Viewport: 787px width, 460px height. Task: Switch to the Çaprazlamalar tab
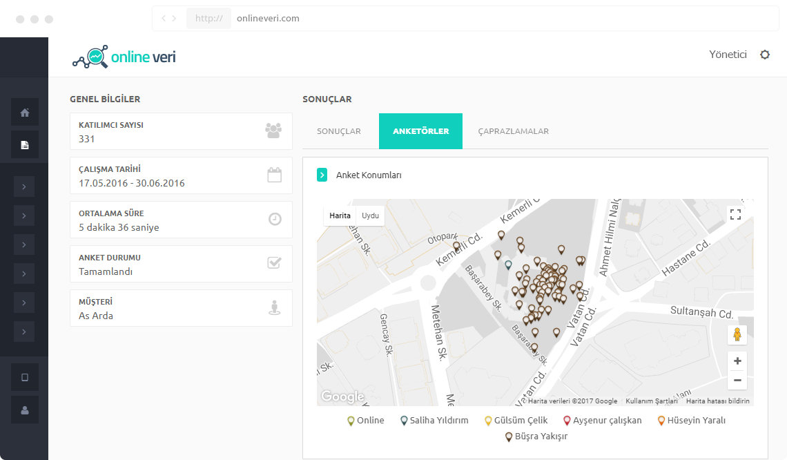(513, 131)
